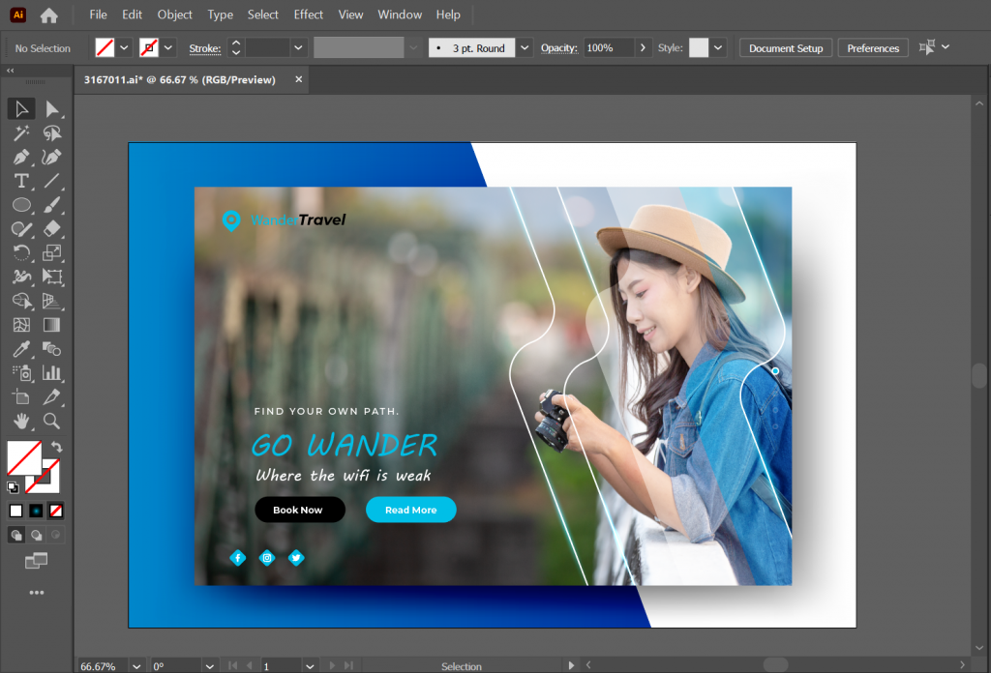
Task: Open Transparency panel via Opacity label
Action: point(558,48)
